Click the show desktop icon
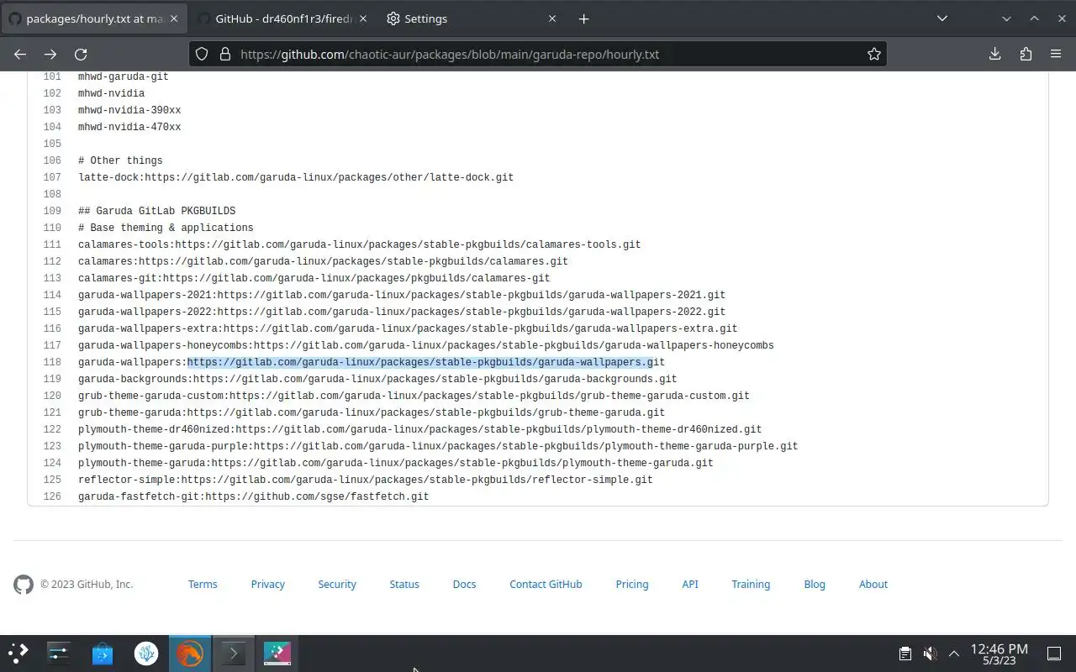 pos(1054,653)
